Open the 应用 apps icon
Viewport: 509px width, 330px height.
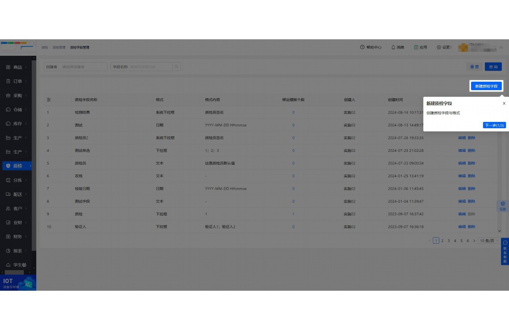point(416,47)
